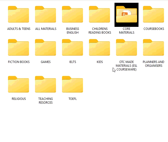Click the "IELTS" folder name

[73, 62]
